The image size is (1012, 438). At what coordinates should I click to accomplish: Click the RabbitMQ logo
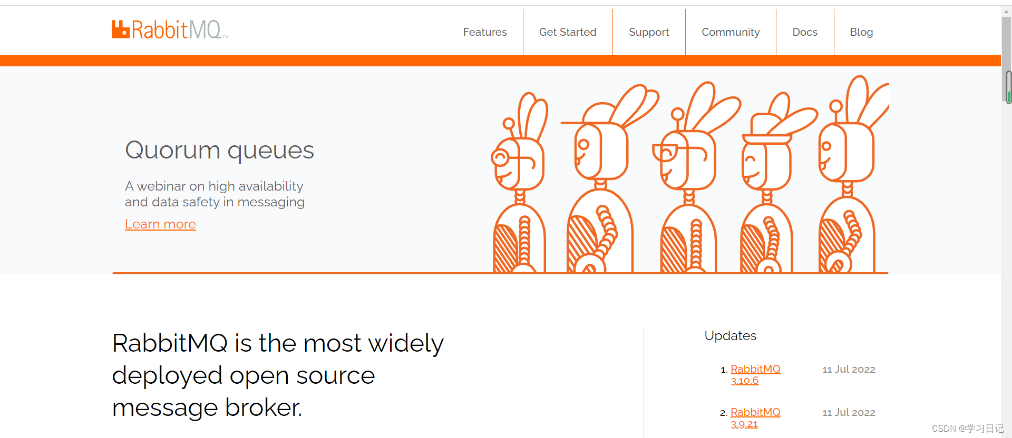[x=169, y=29]
